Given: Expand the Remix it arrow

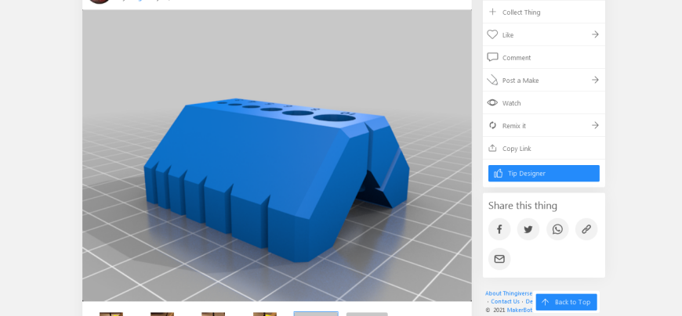Looking at the screenshot, I should [x=595, y=125].
